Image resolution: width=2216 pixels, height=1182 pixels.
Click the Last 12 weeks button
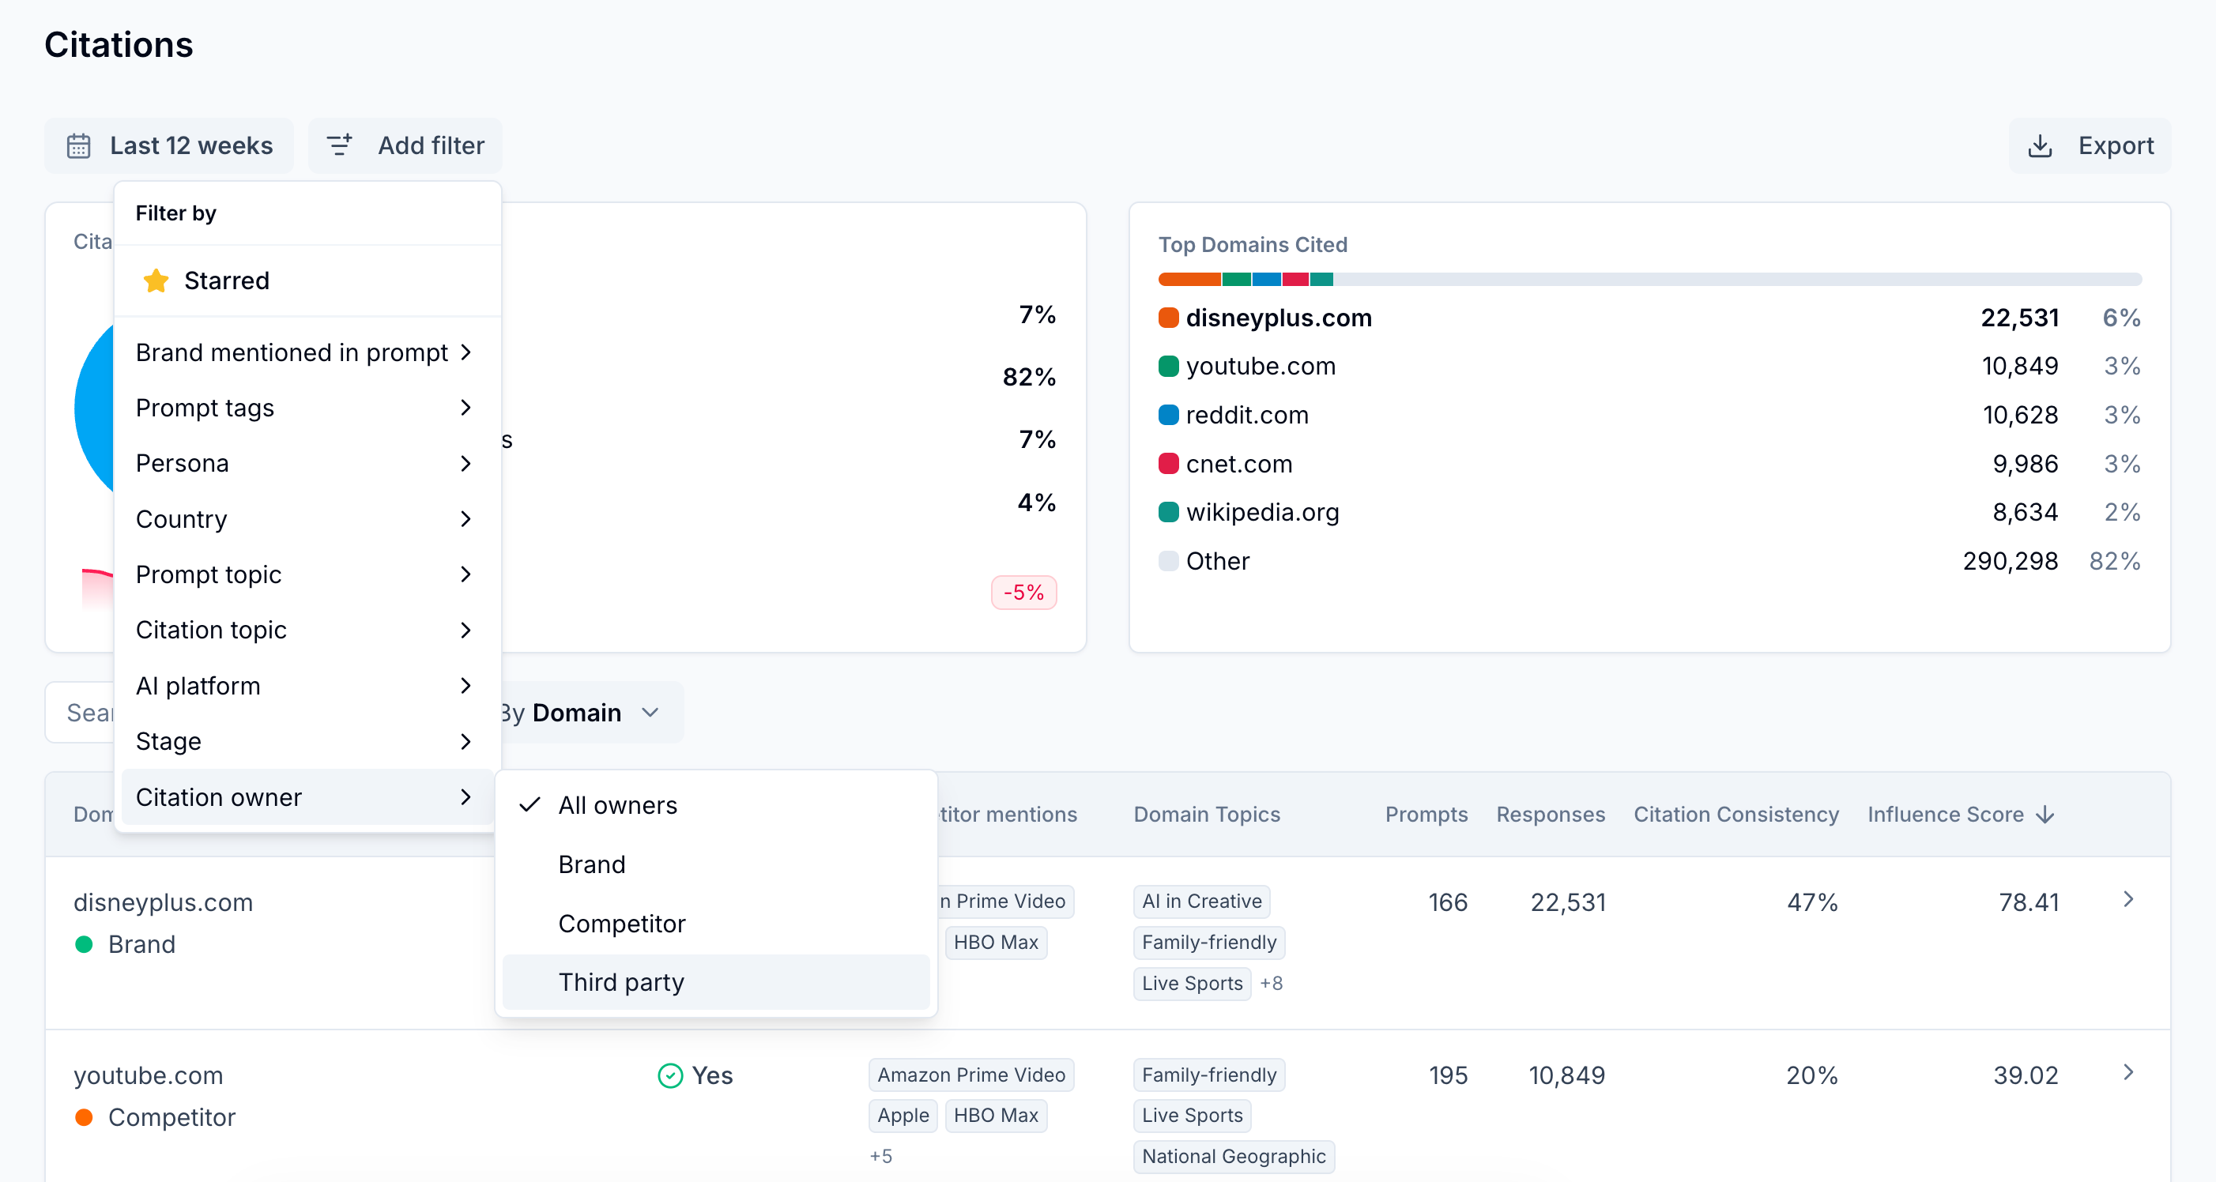(x=169, y=145)
